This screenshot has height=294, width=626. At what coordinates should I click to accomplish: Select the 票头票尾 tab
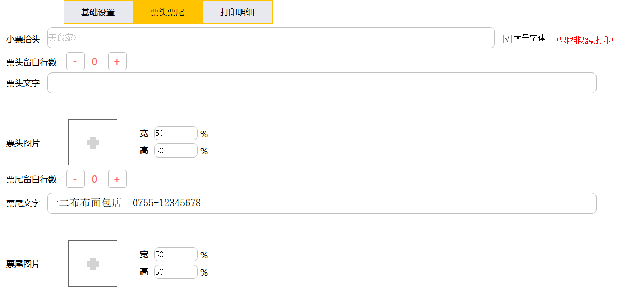pyautogui.click(x=167, y=12)
